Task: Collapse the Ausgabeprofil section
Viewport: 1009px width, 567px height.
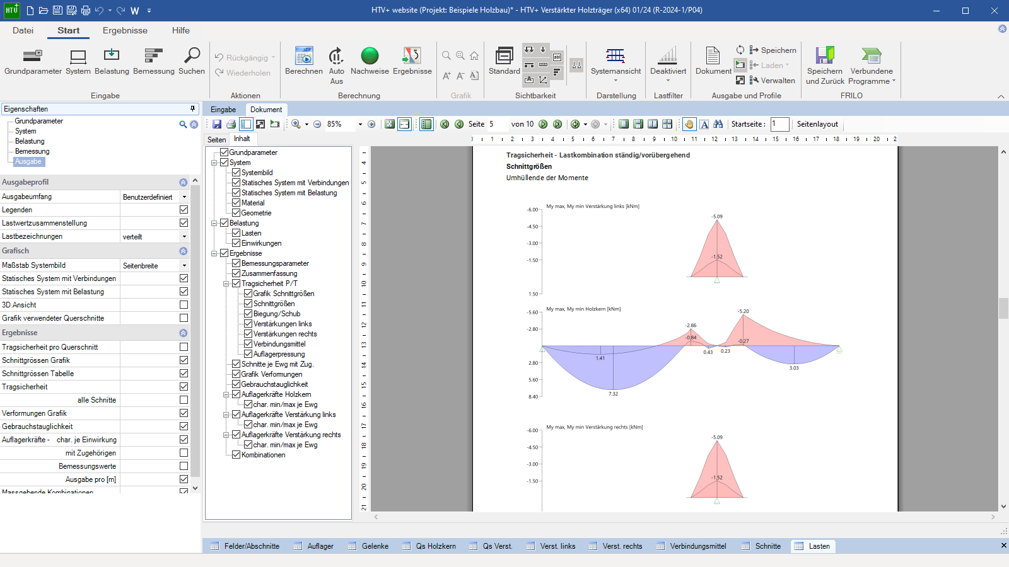Action: click(x=183, y=182)
